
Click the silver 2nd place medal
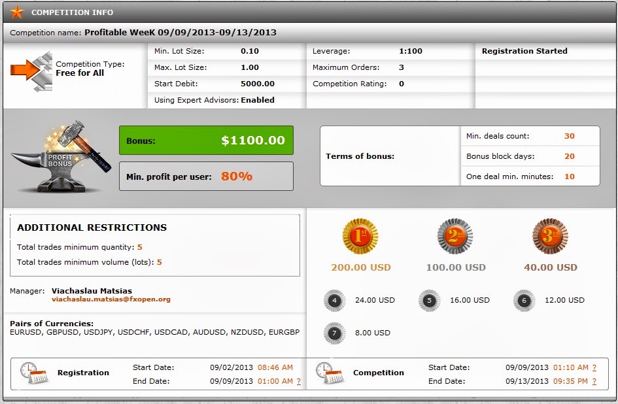coord(455,236)
